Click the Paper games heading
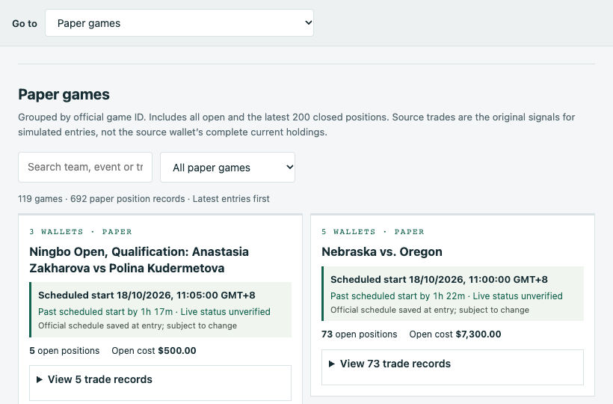Screen dimensions: 613x404 [64, 95]
